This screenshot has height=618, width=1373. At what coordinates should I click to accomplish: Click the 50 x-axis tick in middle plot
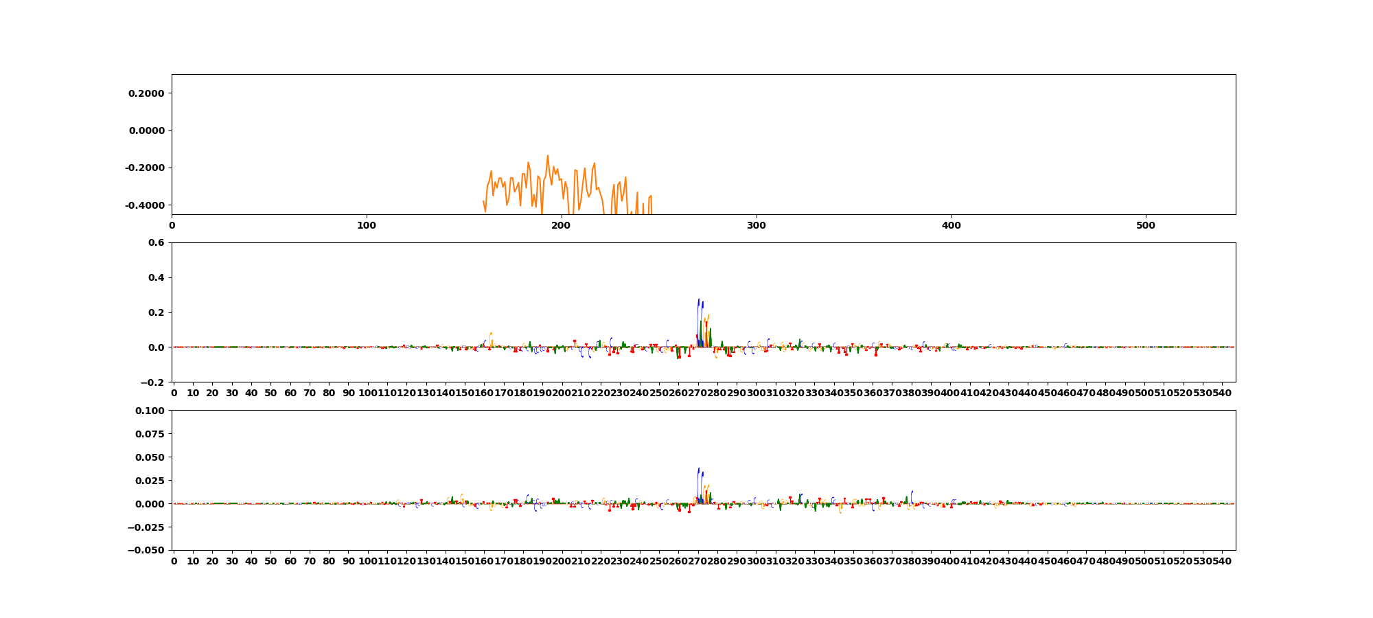pos(271,393)
